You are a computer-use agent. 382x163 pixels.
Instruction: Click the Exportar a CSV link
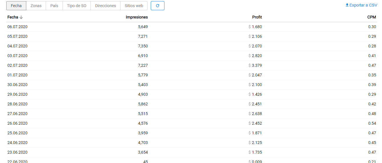coord(363,5)
